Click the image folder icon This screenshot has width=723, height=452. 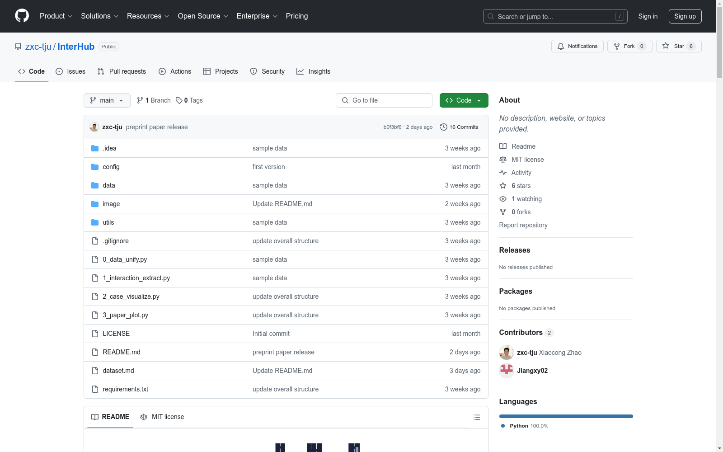95,204
